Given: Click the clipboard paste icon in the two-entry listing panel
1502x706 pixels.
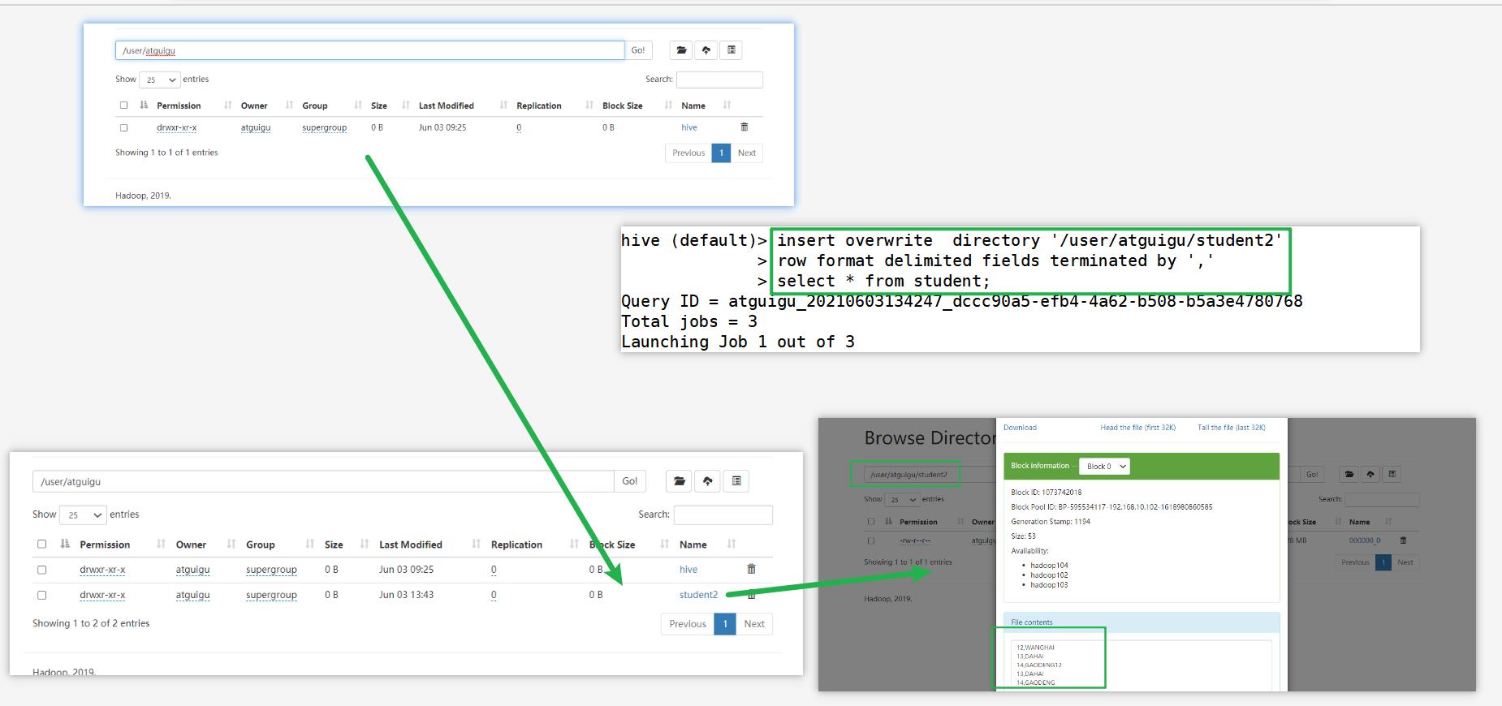Looking at the screenshot, I should click(x=736, y=481).
